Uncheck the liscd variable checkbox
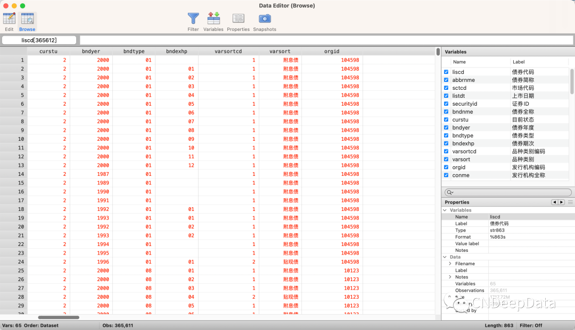The width and height of the screenshot is (575, 330). [x=446, y=72]
